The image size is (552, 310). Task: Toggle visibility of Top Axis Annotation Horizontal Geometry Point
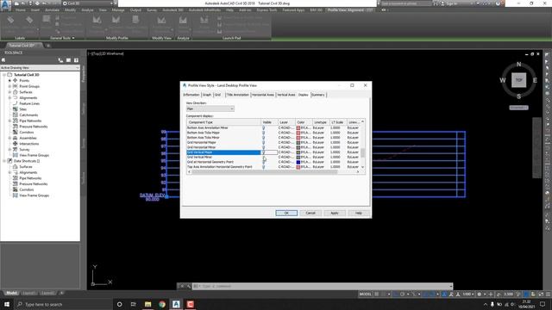coord(263,167)
